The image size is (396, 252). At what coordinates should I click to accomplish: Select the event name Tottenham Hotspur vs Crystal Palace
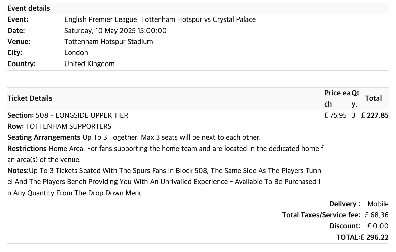tap(198, 19)
